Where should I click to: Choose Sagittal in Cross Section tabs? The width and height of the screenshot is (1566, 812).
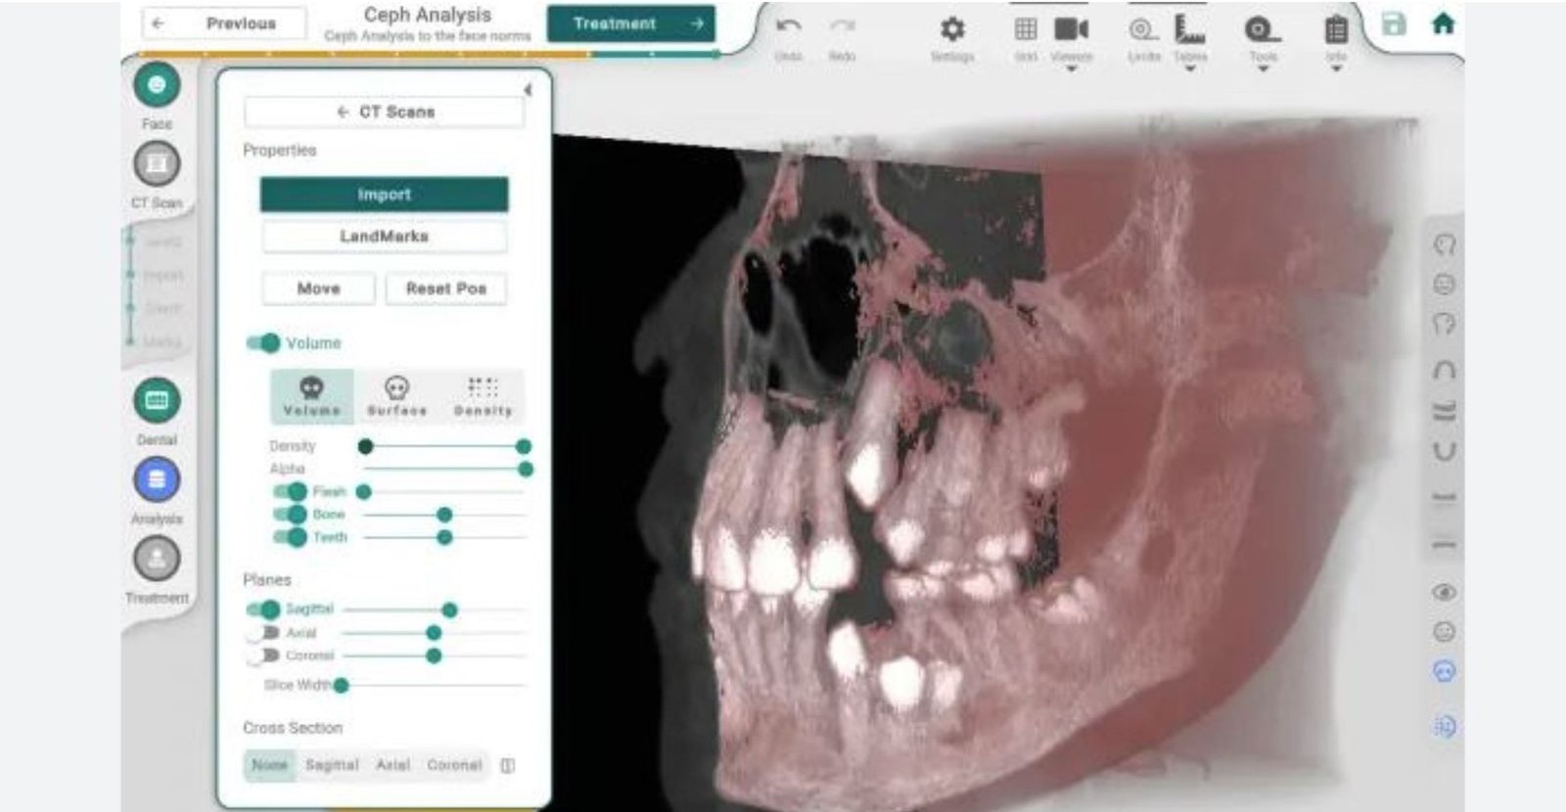[x=332, y=765]
